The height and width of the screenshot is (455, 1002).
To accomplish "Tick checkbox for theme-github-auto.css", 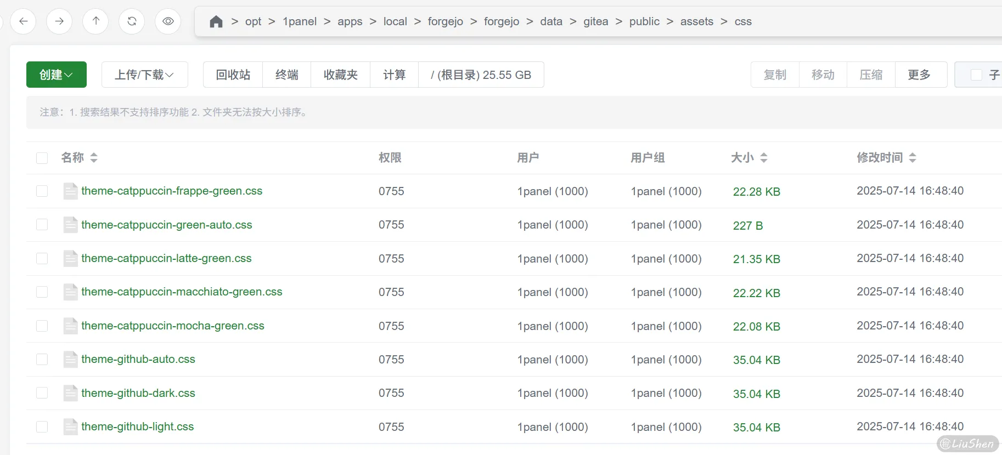I will tap(42, 360).
